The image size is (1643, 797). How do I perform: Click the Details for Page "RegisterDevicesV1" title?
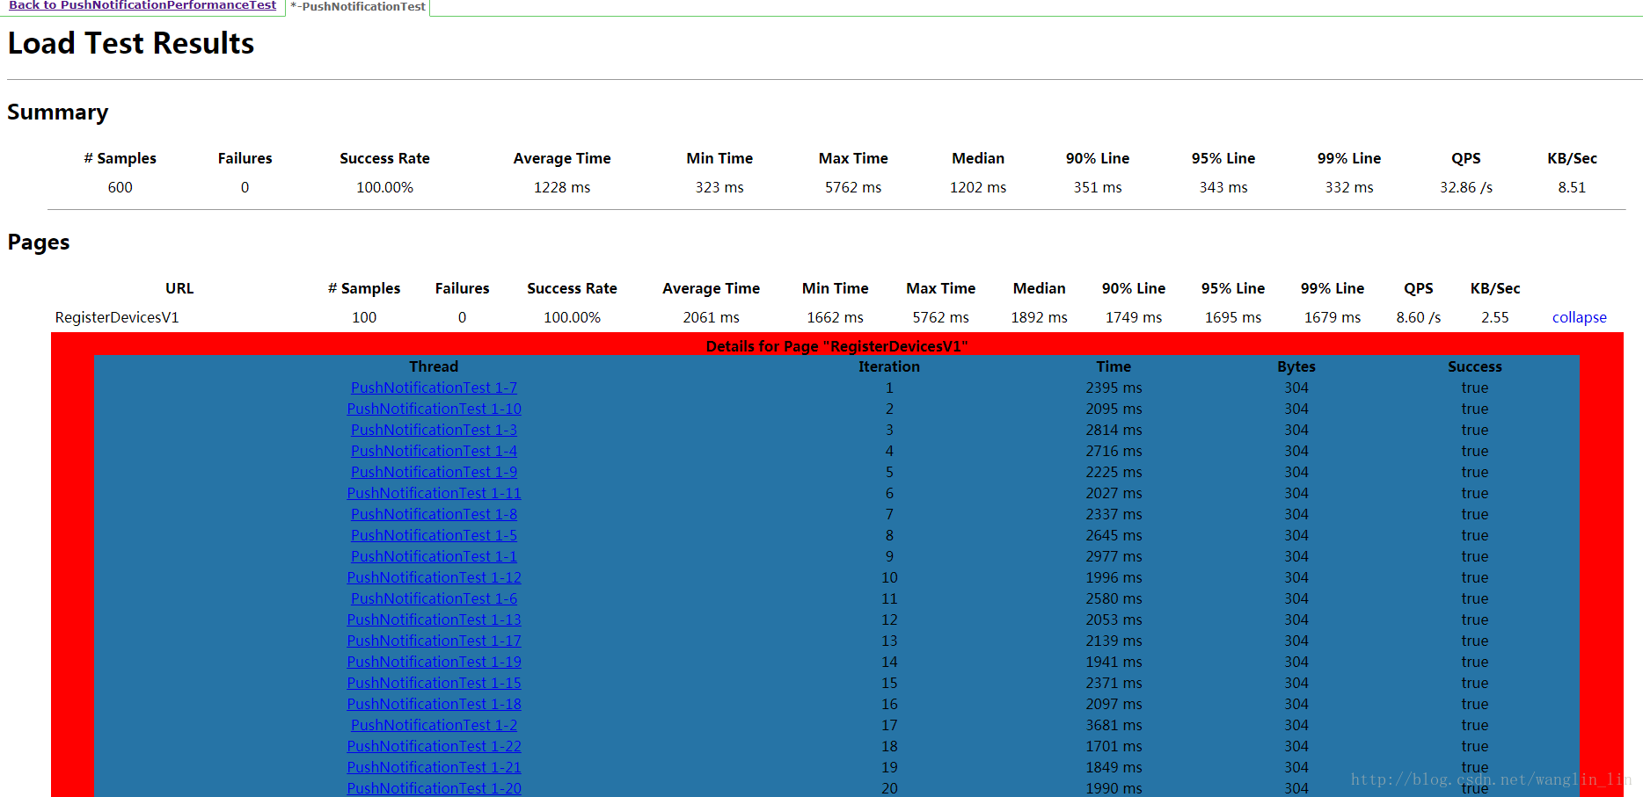[x=836, y=346]
